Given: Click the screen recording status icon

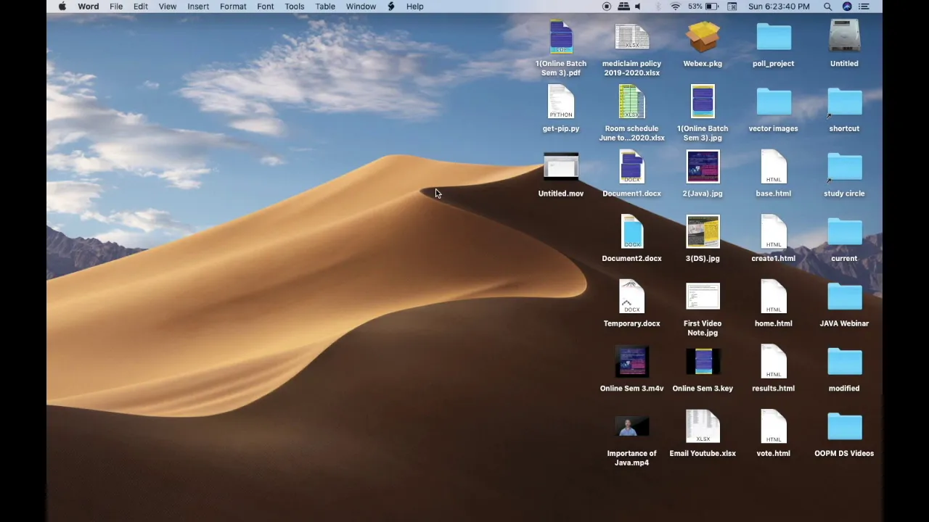Looking at the screenshot, I should (607, 7).
